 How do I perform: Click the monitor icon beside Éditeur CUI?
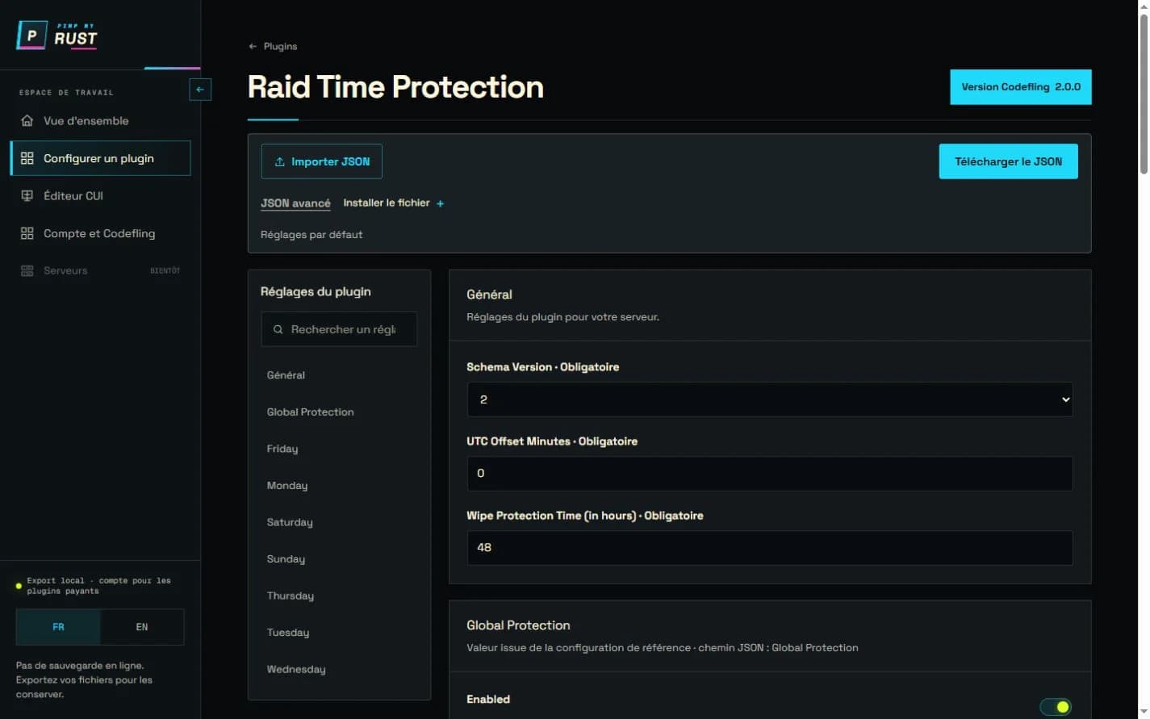(27, 196)
